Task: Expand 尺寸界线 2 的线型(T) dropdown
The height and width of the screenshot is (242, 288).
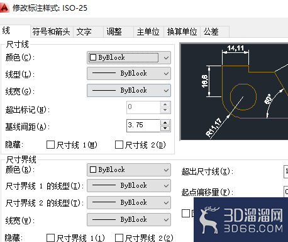Action: pyautogui.click(x=129, y=202)
